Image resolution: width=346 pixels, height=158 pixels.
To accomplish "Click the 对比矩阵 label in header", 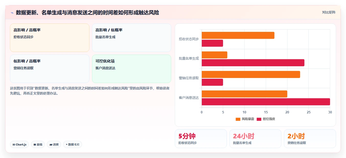I will pyautogui.click(x=329, y=12).
